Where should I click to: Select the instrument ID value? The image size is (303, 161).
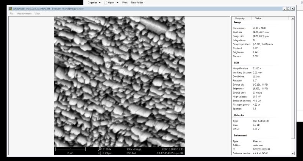pyautogui.click(x=261, y=149)
